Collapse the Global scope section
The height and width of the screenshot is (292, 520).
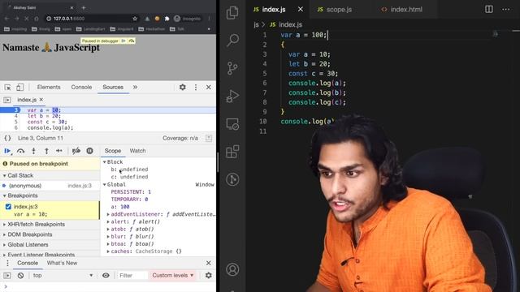click(x=105, y=184)
